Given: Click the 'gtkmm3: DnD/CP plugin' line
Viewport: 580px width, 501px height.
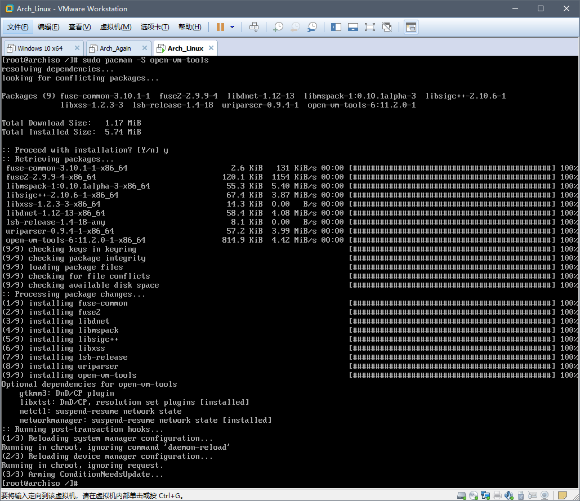Looking at the screenshot, I should click(66, 393).
